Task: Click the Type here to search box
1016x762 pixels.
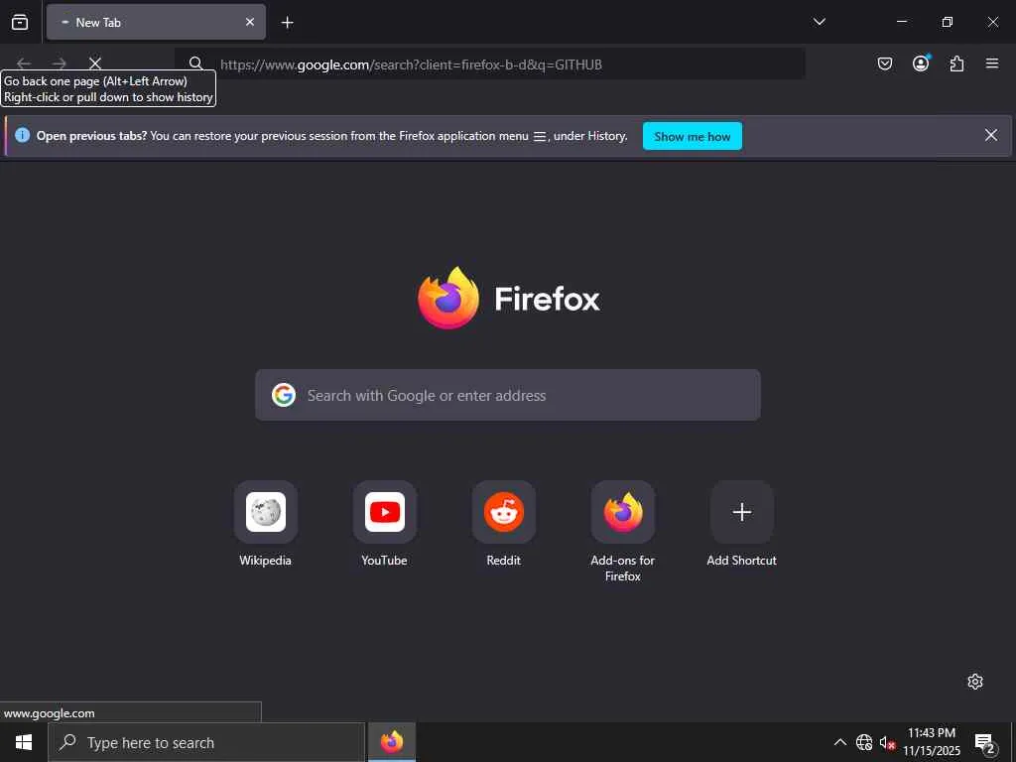Action: point(206,742)
